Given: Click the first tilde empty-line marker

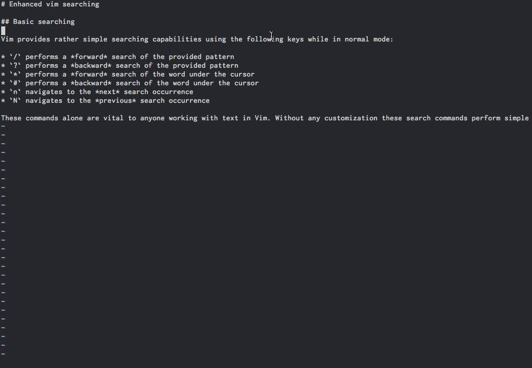Looking at the screenshot, I should (x=4, y=127).
